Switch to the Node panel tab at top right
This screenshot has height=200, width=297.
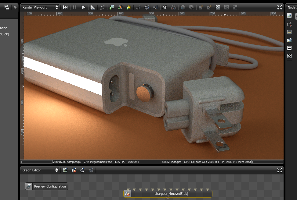292,7
